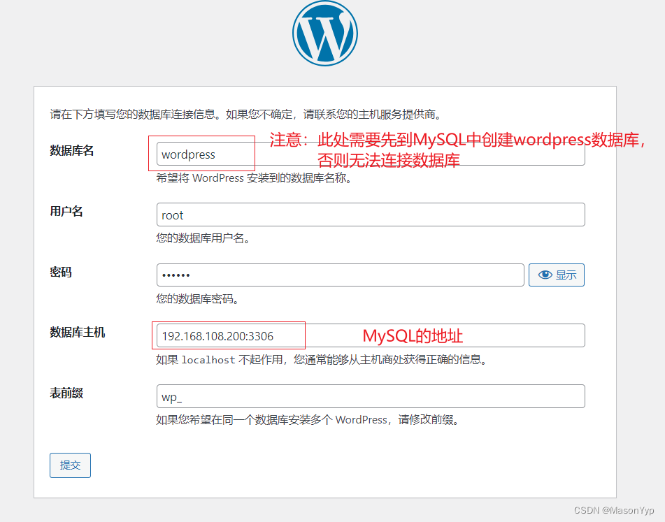Click the 数据库名 input field containing wordpress

371,154
